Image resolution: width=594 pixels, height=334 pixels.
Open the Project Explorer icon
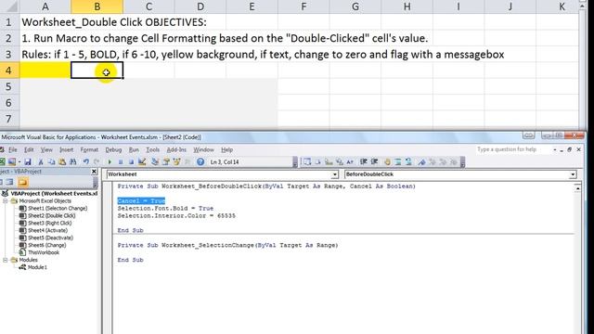pyautogui.click(x=155, y=162)
